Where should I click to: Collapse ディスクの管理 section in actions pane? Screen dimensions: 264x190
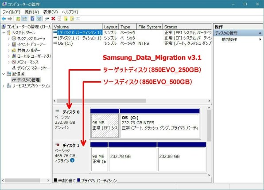tap(260, 33)
